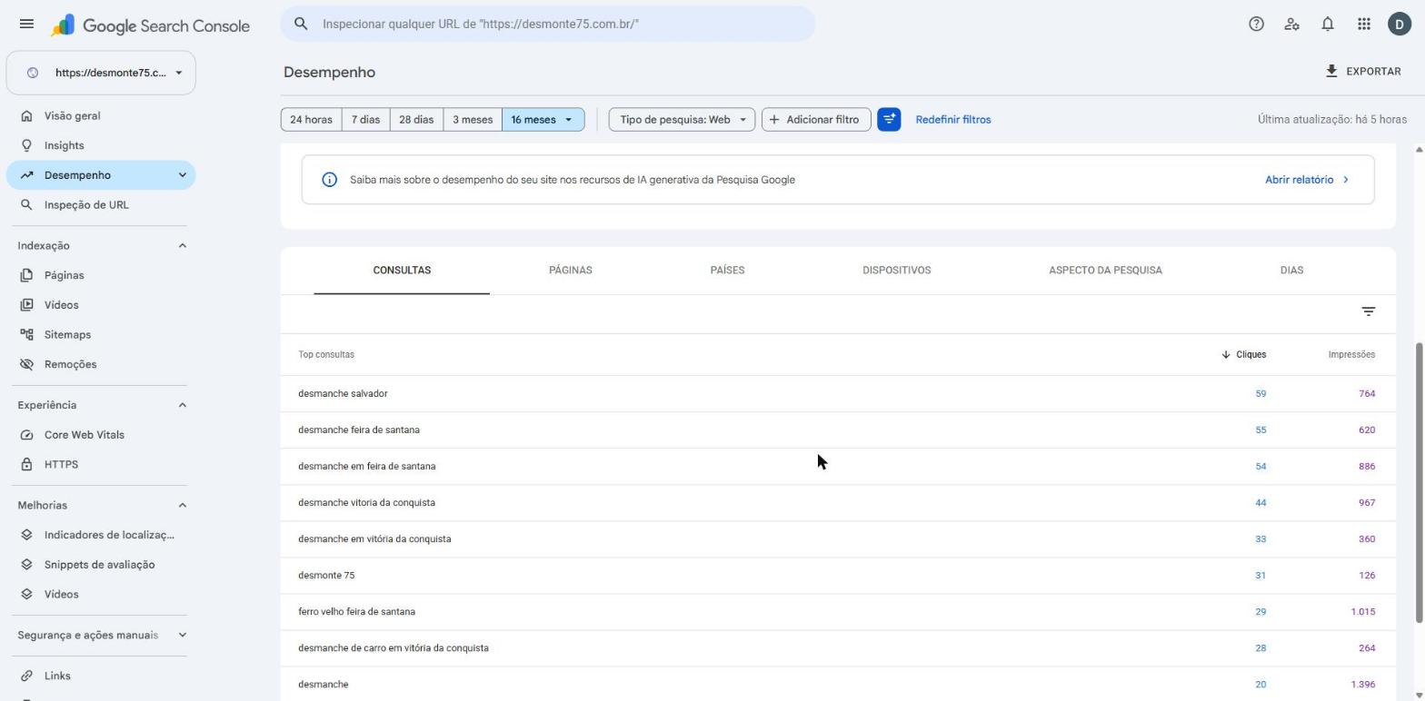Click Redefinir filtros link

(x=953, y=120)
